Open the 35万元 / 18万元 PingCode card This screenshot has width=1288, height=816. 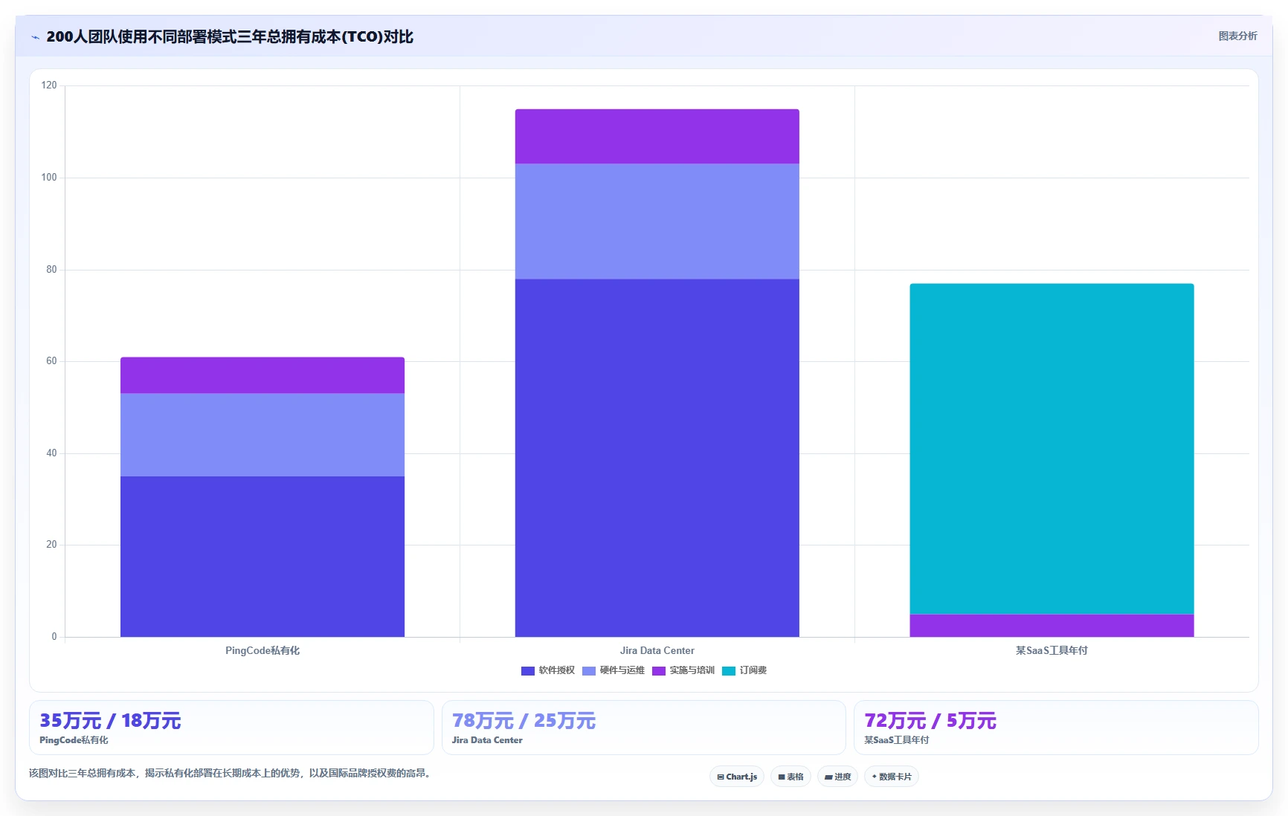tap(231, 728)
